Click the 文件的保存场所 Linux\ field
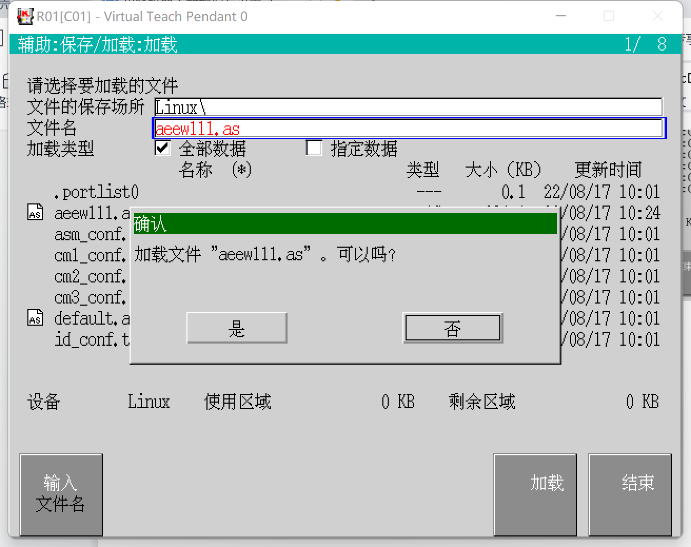The height and width of the screenshot is (547, 691). (x=408, y=107)
